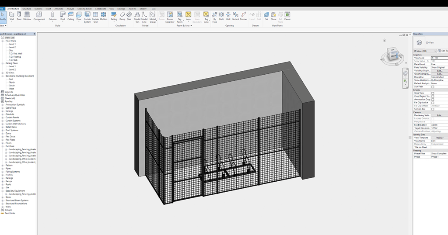Toggle the Sun Path checkbox
The image size is (448, 235).
[433, 86]
